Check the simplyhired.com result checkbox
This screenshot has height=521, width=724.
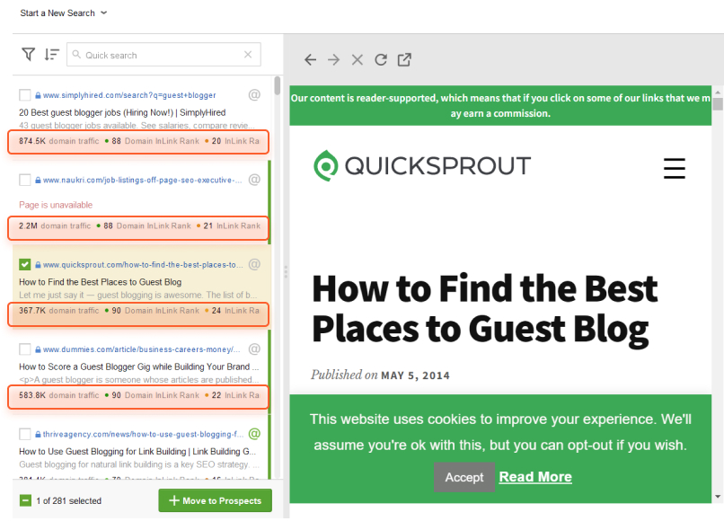(25, 95)
